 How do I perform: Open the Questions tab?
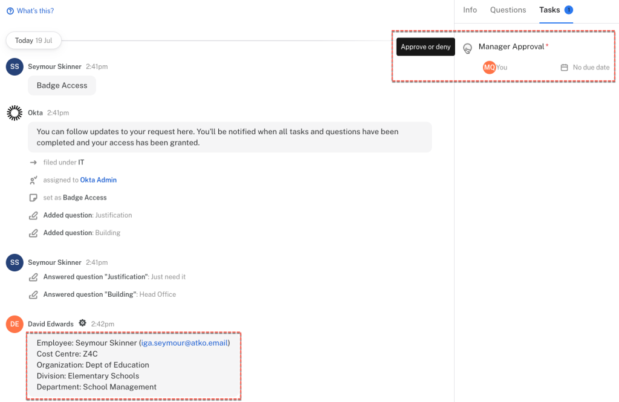coord(508,10)
